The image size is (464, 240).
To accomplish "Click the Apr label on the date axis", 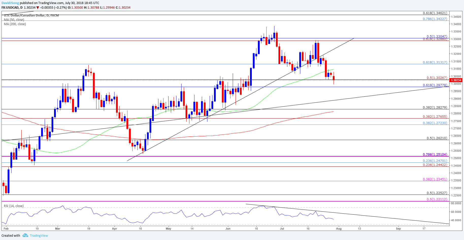I will pyautogui.click(x=114, y=229).
